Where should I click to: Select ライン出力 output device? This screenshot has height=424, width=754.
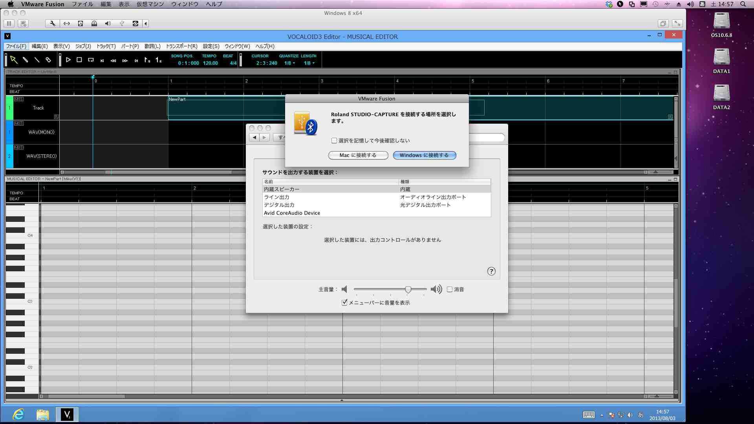pos(377,197)
